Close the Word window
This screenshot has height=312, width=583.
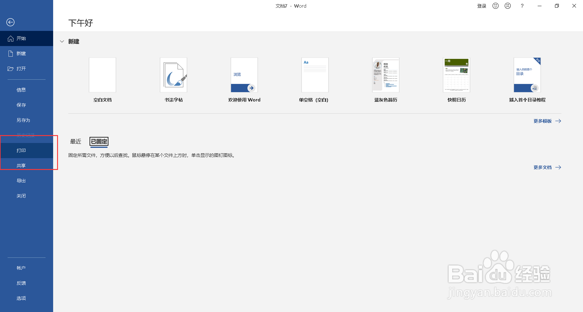coord(574,6)
